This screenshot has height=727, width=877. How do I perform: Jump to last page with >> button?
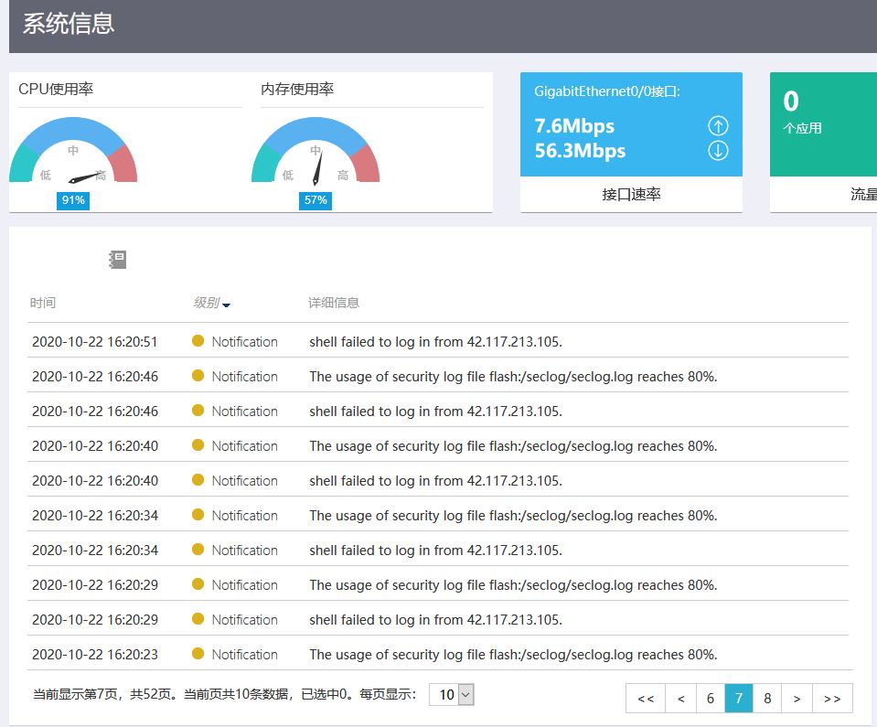coord(832,698)
